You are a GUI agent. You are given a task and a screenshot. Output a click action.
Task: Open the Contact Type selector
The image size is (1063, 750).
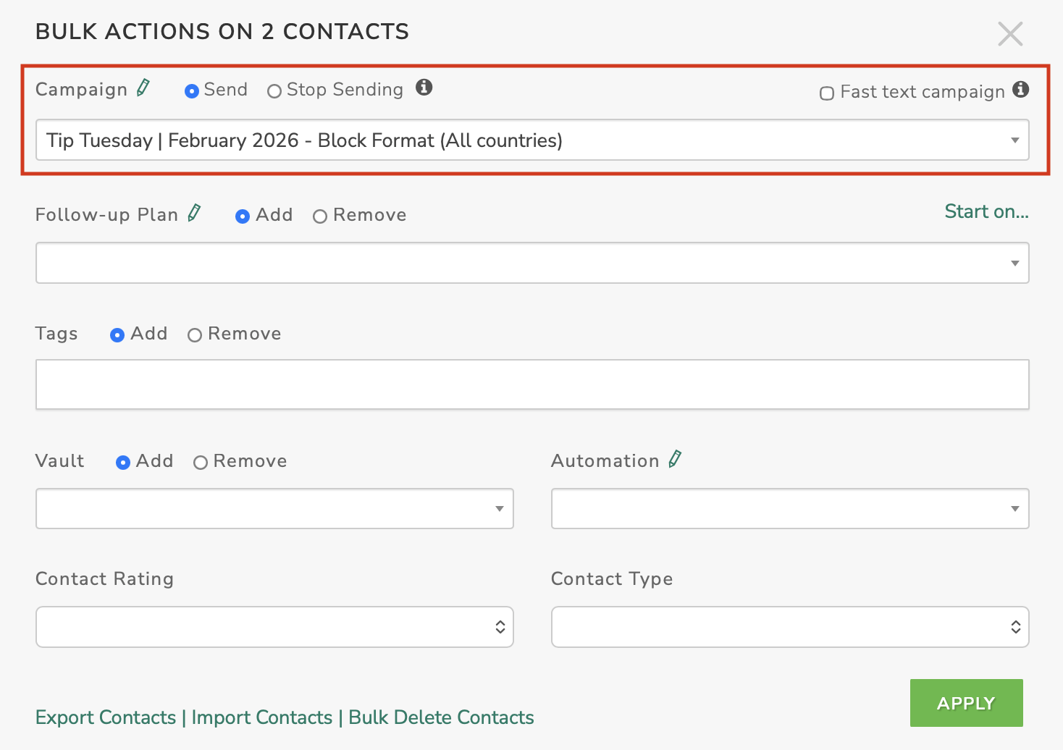[x=789, y=627]
